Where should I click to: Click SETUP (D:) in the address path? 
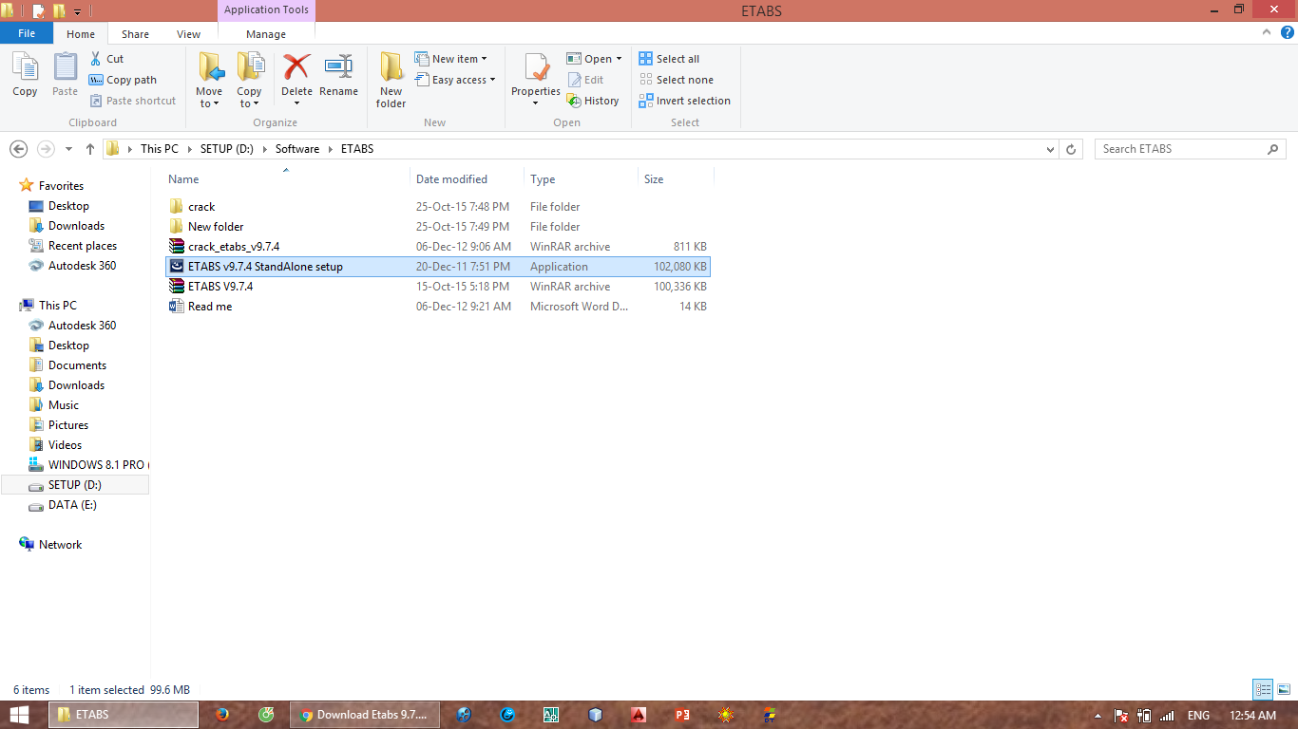pyautogui.click(x=228, y=149)
